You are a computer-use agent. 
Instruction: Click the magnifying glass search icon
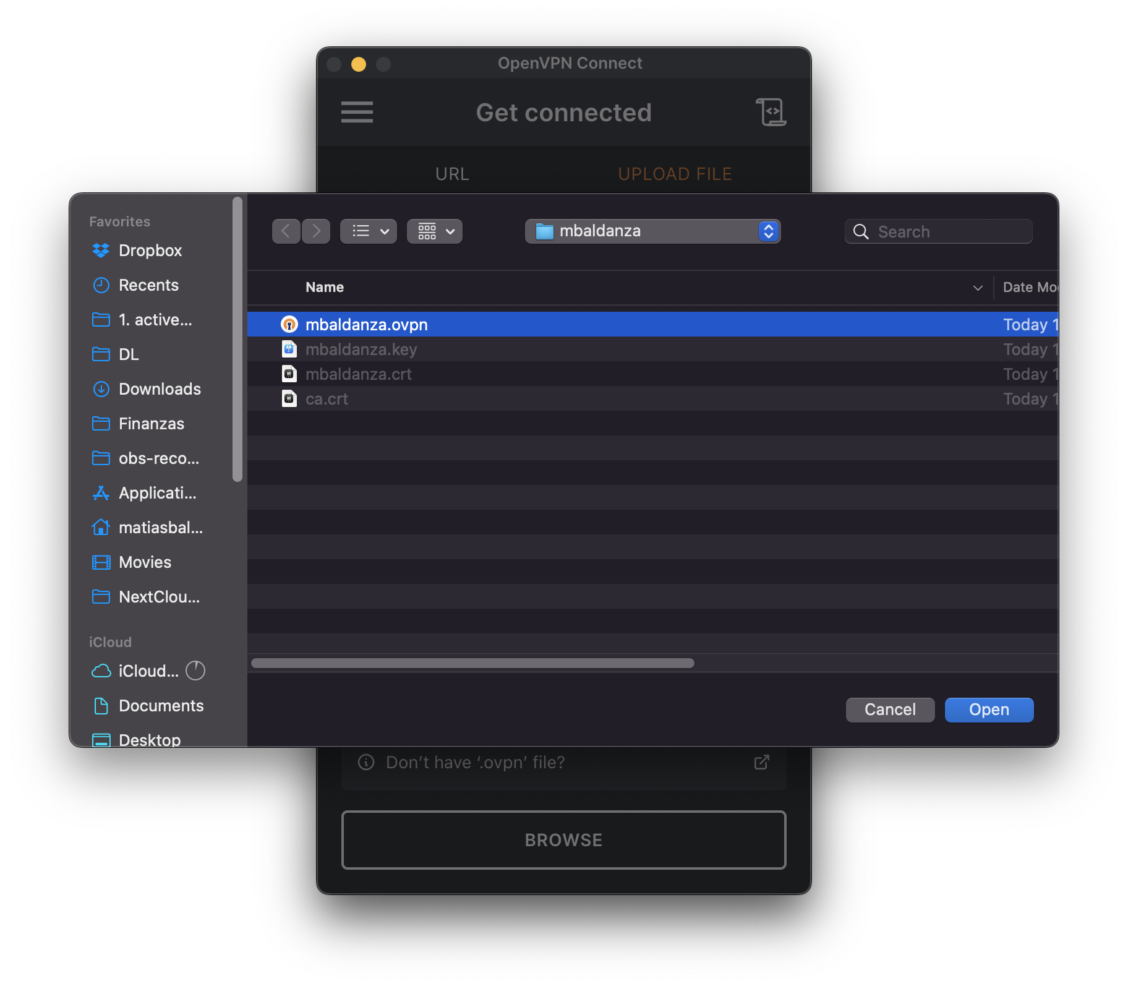(861, 231)
